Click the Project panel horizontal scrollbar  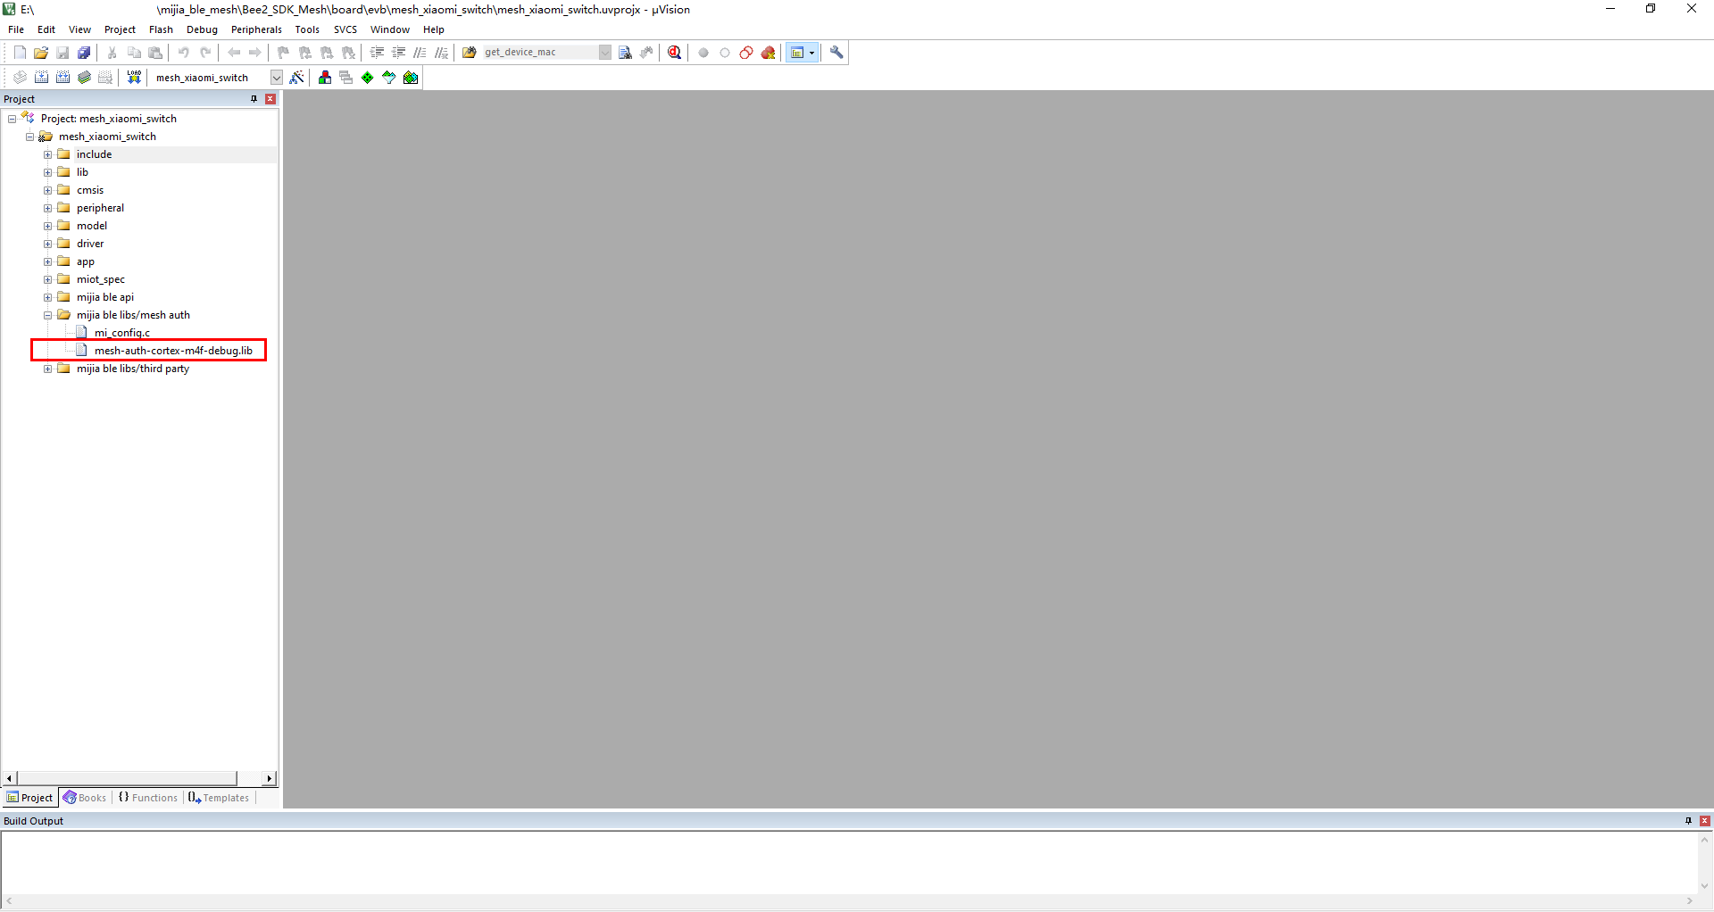(127, 778)
